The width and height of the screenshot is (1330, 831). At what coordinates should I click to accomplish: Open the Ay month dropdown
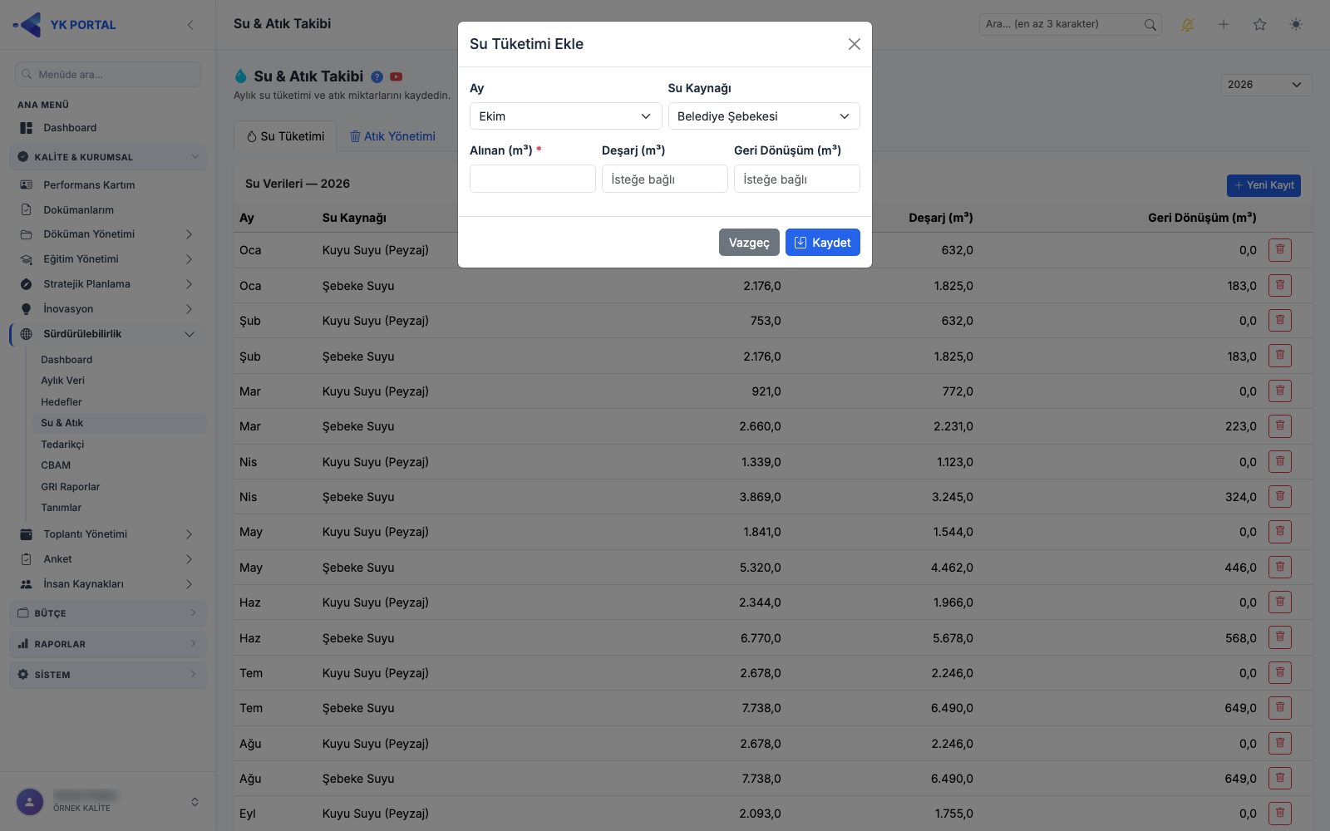tap(565, 116)
